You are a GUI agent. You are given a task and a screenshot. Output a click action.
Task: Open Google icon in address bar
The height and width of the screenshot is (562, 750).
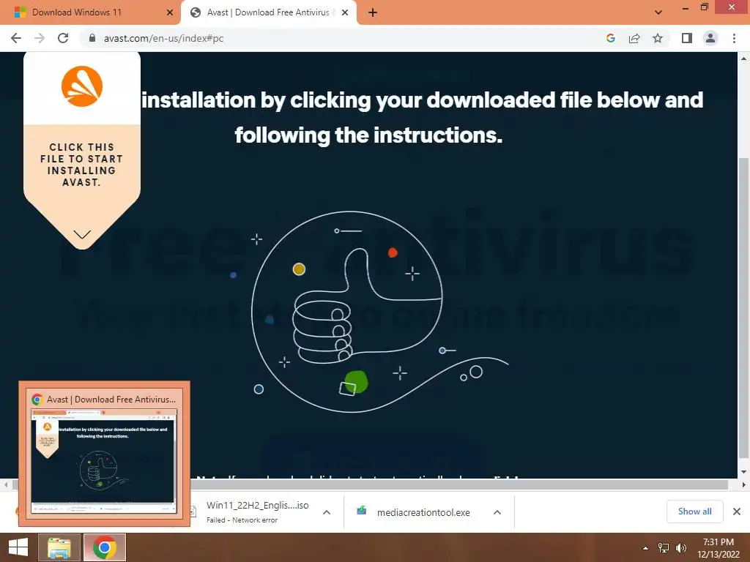(610, 38)
